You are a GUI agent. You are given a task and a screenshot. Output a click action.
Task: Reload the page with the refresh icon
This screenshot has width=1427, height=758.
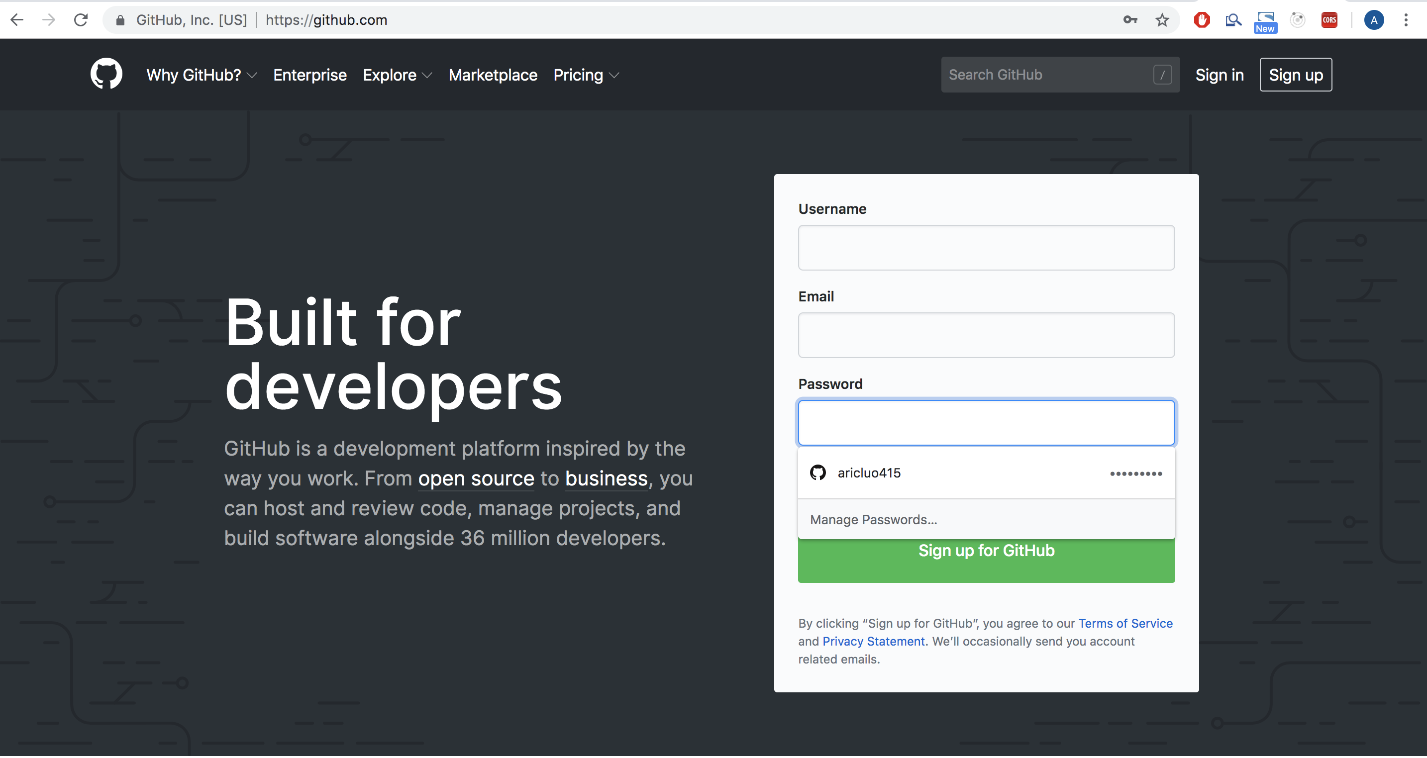[81, 20]
